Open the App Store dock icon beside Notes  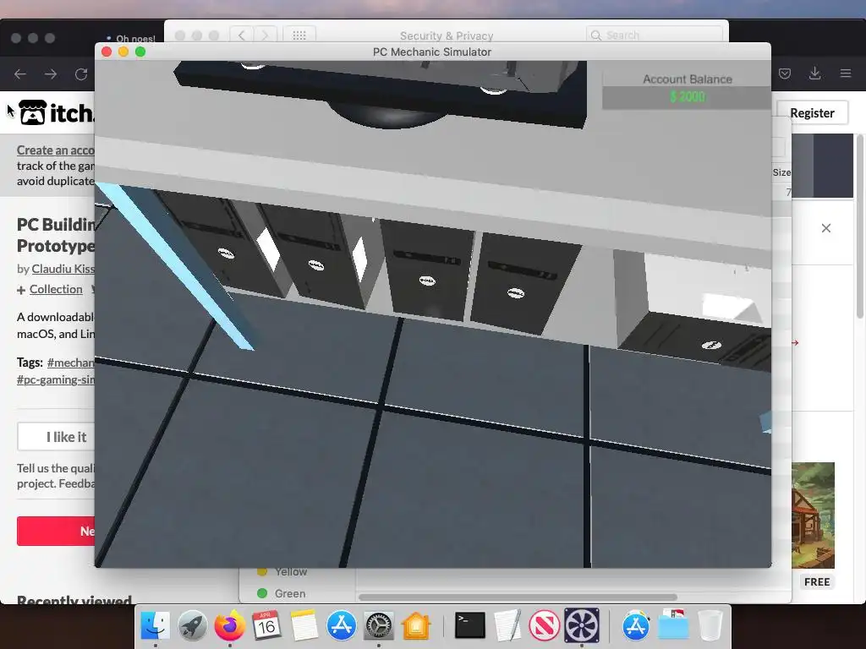point(342,625)
